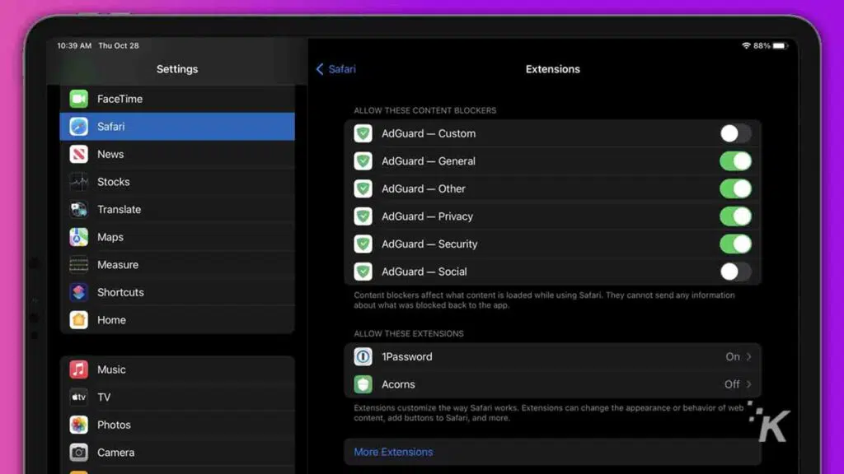Open FaceTime settings from the sidebar

point(78,99)
